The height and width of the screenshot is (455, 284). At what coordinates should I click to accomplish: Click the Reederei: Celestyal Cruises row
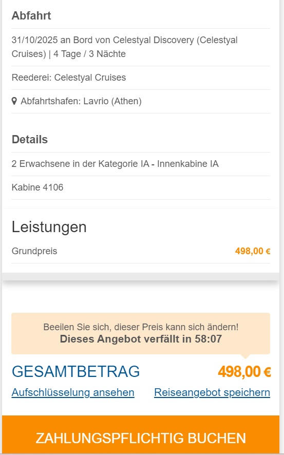tap(141, 78)
